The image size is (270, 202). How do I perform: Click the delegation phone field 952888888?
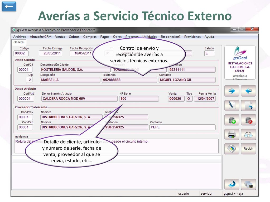click(x=129, y=80)
